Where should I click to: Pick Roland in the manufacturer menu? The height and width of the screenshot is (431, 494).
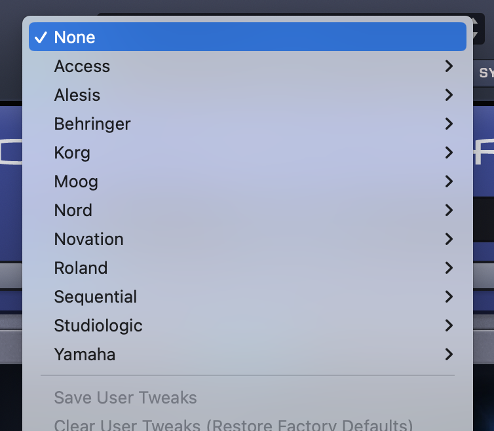(81, 268)
